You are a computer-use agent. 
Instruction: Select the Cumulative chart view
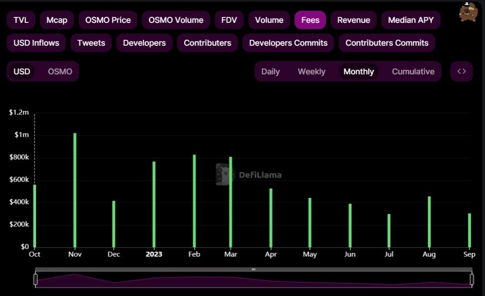[413, 71]
